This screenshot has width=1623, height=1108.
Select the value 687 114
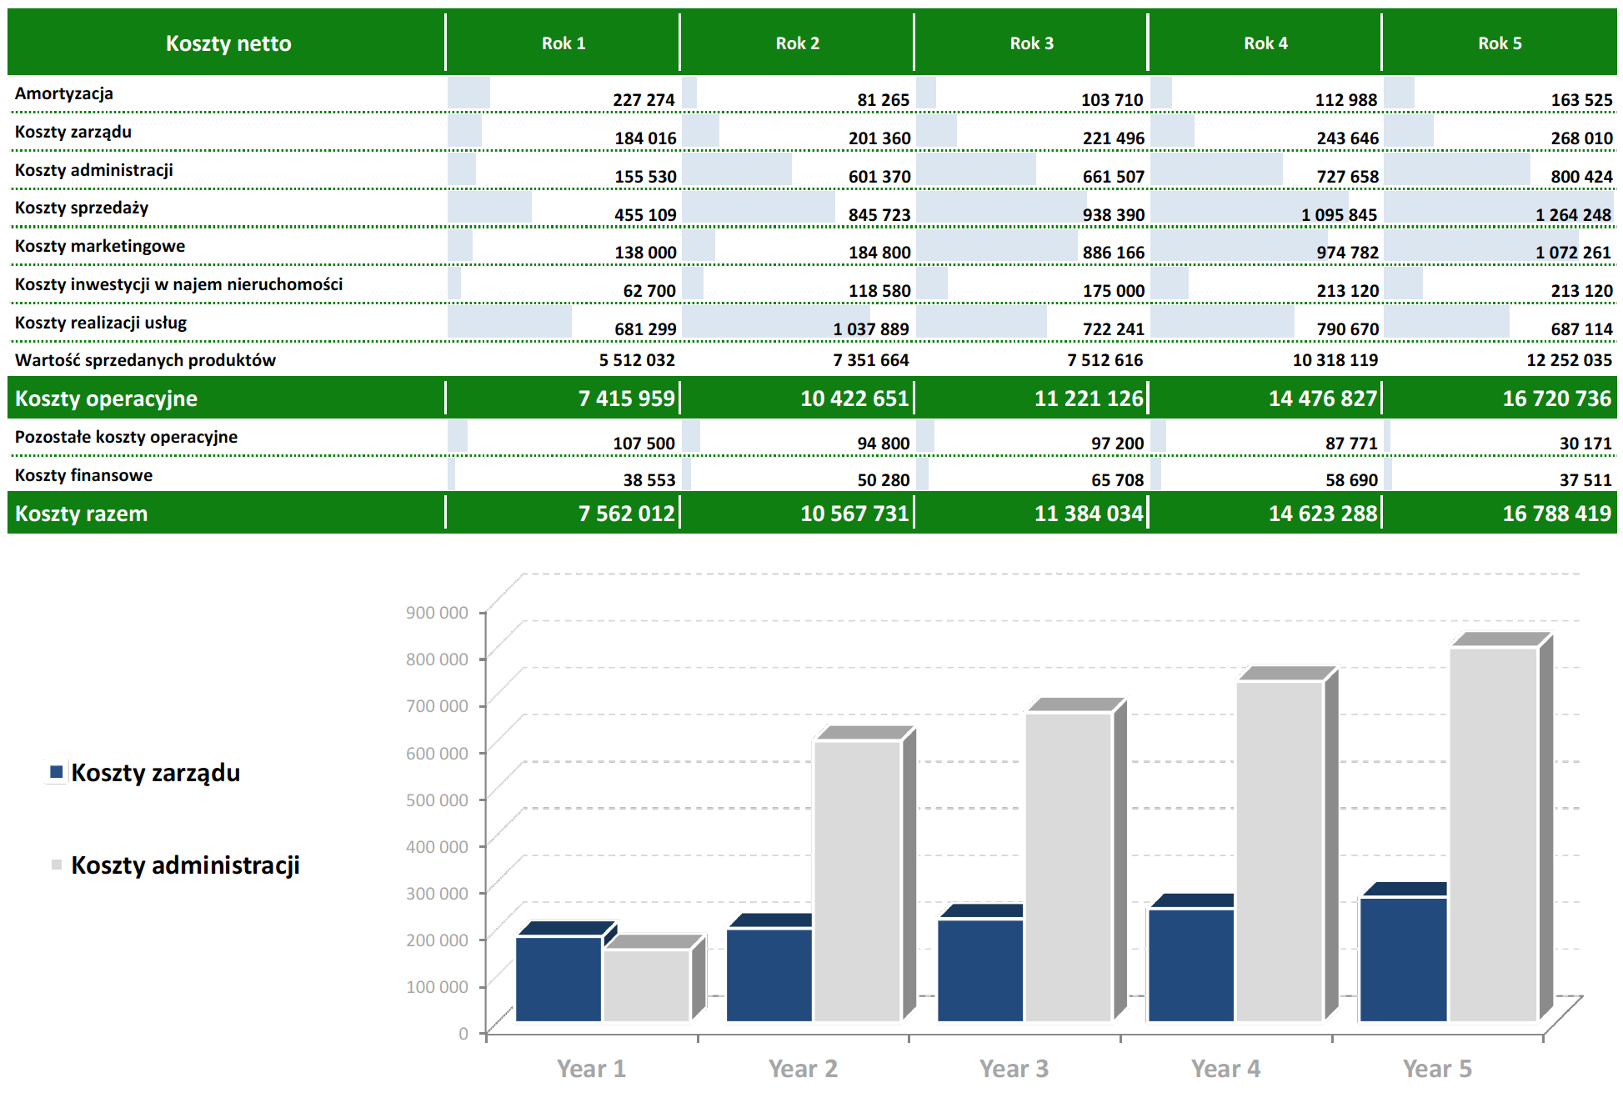(1582, 329)
